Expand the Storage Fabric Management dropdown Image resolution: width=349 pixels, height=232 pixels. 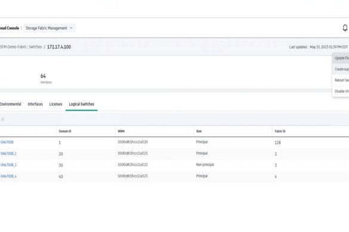click(x=49, y=28)
